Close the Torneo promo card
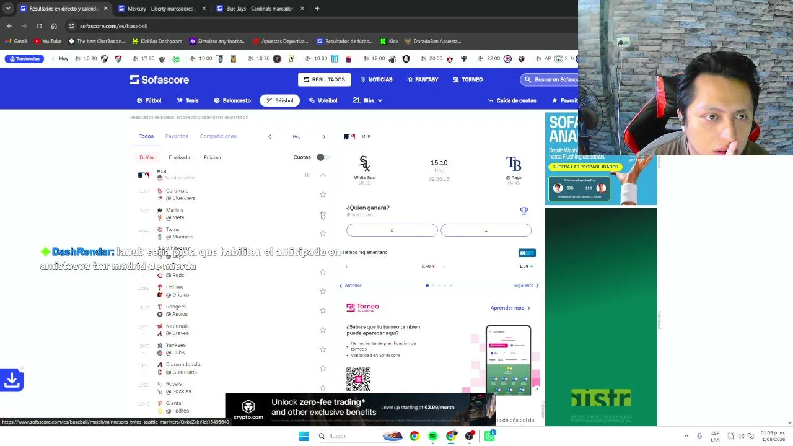The image size is (793, 446). point(537,389)
